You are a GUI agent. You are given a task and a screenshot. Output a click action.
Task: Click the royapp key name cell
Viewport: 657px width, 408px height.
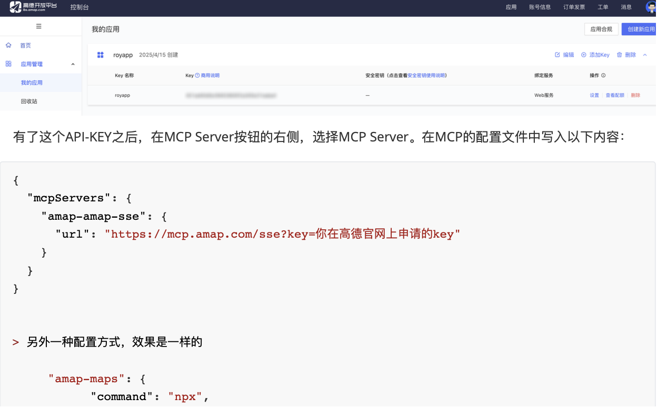coord(122,95)
